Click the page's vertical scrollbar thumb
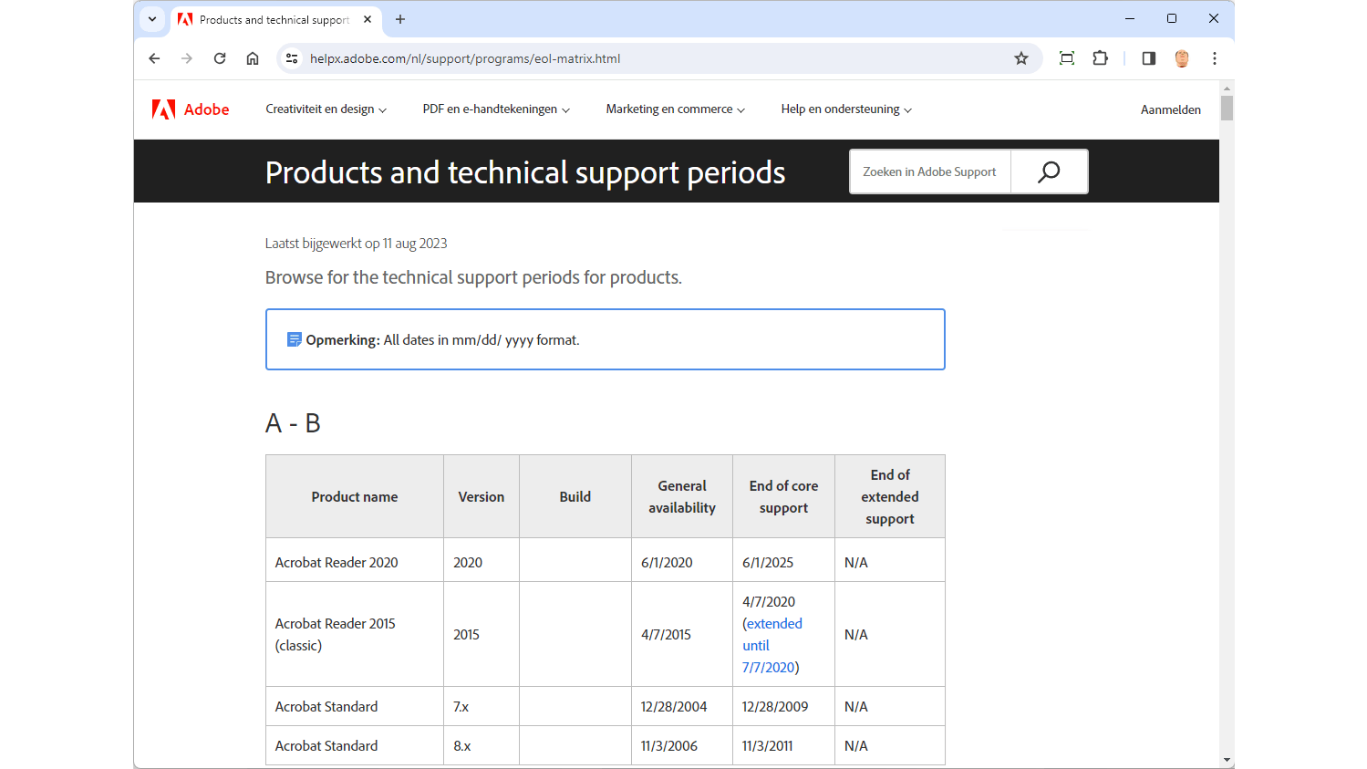The height and width of the screenshot is (769, 1367). coord(1227,108)
